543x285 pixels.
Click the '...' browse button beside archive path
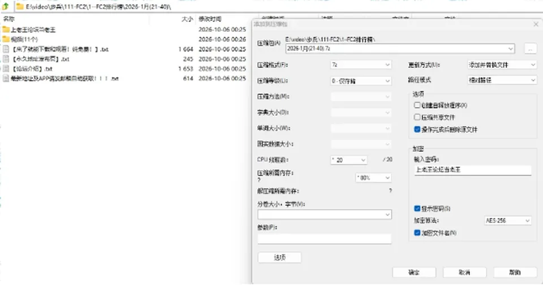tap(530, 49)
